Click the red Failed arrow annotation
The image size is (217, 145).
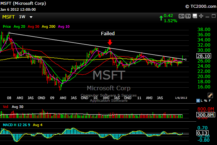[x=110, y=43]
